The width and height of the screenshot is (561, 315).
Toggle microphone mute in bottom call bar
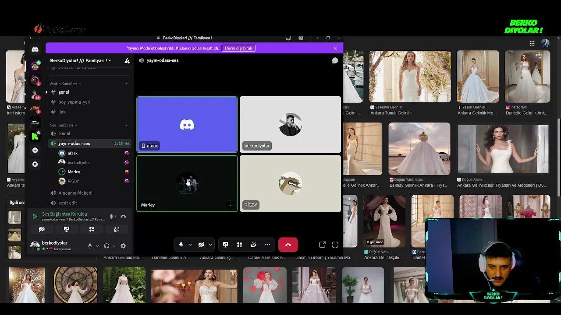point(181,245)
